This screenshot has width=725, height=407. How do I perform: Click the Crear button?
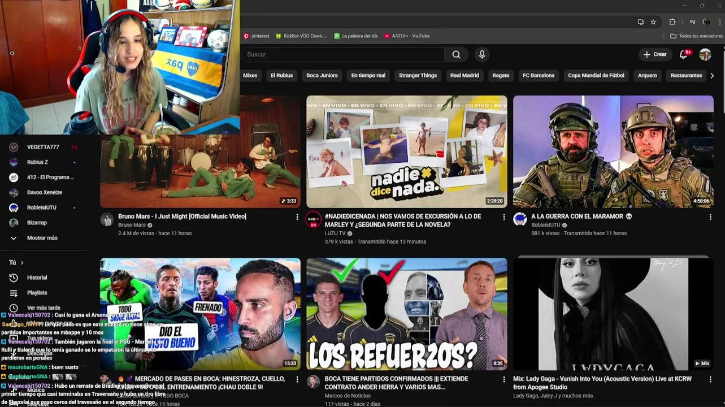(x=655, y=54)
